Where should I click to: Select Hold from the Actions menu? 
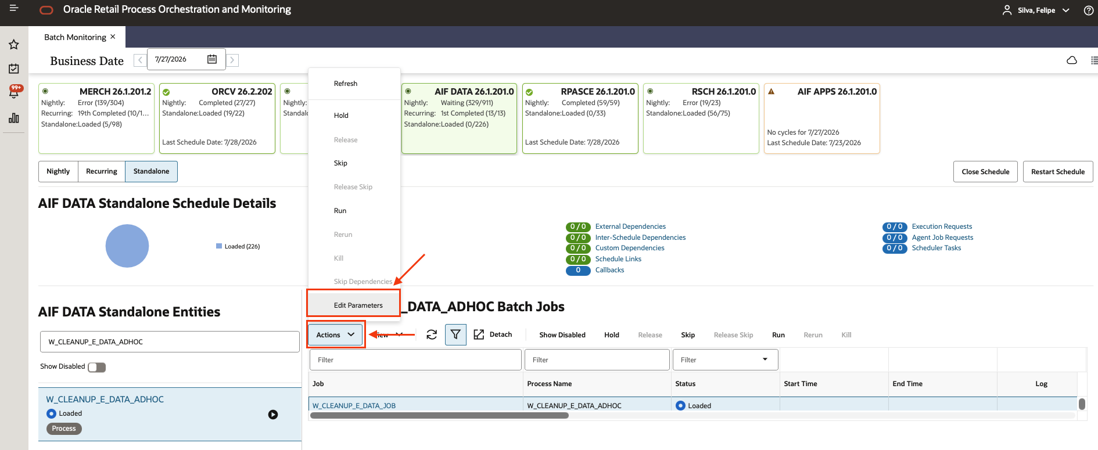point(341,116)
